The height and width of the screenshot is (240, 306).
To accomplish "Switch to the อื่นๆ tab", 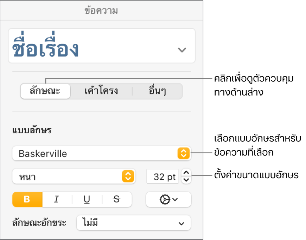I will pyautogui.click(x=157, y=91).
